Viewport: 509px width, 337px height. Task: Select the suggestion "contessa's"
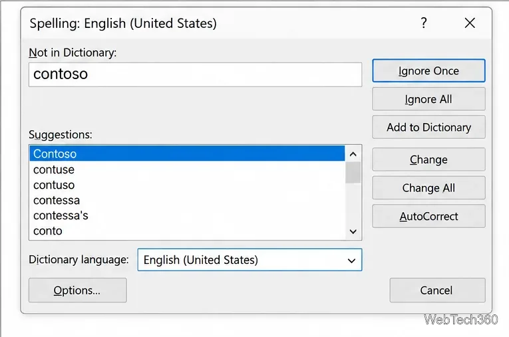pos(187,215)
